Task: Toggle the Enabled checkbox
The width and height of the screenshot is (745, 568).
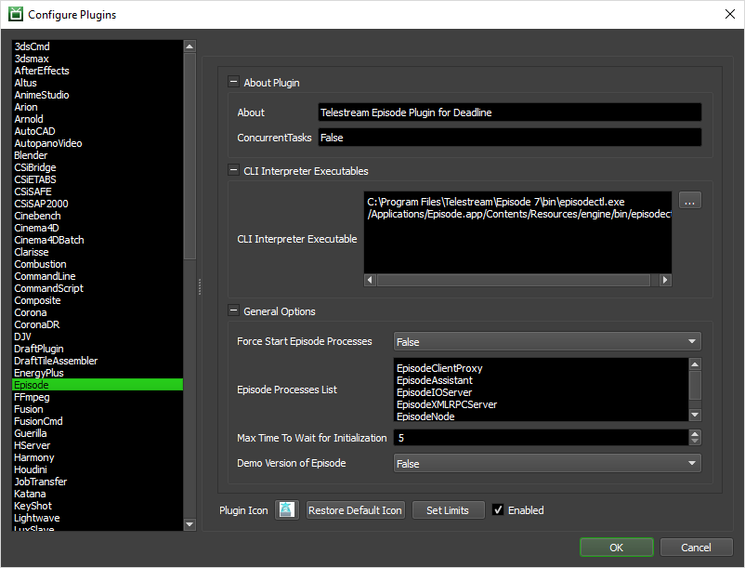Action: 499,509
